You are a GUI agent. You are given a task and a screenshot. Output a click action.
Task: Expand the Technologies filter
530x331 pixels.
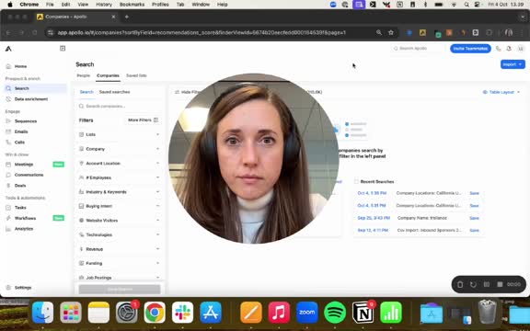(x=120, y=234)
